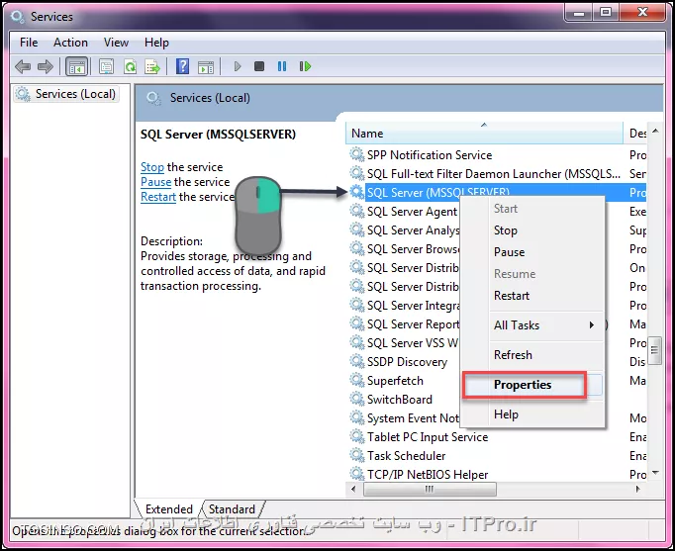Click the Export List toolbar icon
This screenshot has width=675, height=551.
tap(152, 66)
